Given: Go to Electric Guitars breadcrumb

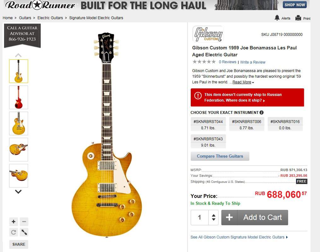Looking at the screenshot, I should 50,18.
